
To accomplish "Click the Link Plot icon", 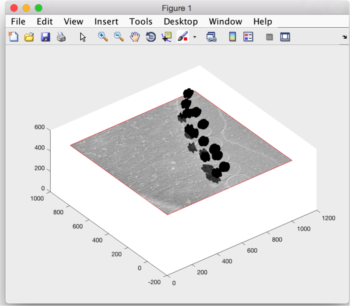I will (211, 37).
